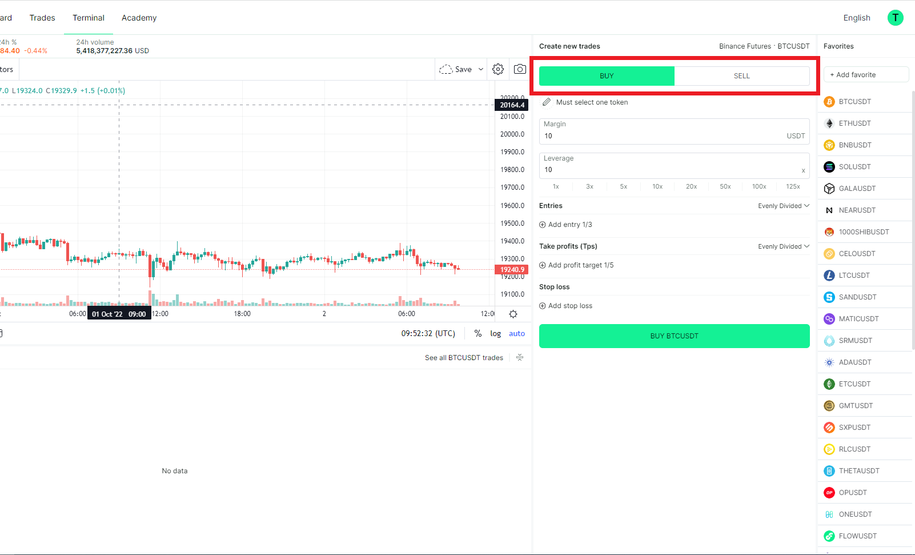The width and height of the screenshot is (915, 555).
Task: Take a chart snapshot with camera icon
Action: click(520, 69)
